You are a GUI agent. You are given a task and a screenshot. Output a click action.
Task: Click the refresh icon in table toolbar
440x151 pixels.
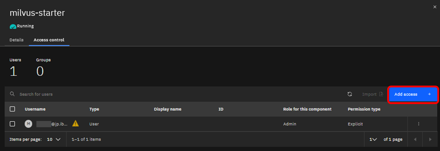pos(350,94)
